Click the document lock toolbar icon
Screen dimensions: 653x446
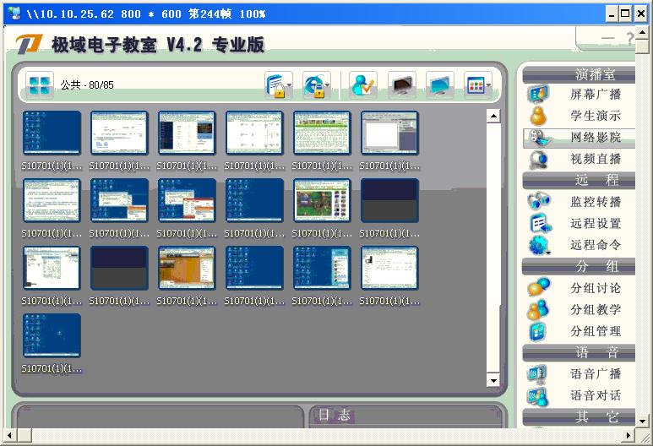[275, 85]
